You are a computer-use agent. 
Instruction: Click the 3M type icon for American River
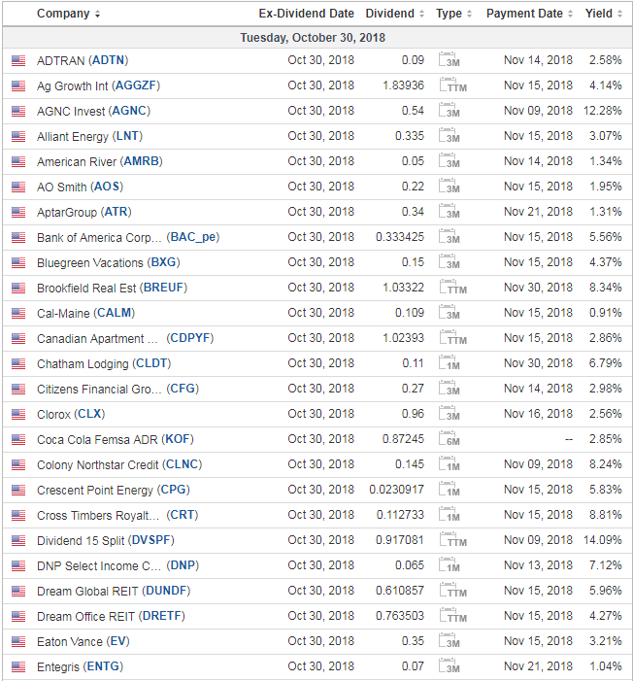(x=449, y=160)
